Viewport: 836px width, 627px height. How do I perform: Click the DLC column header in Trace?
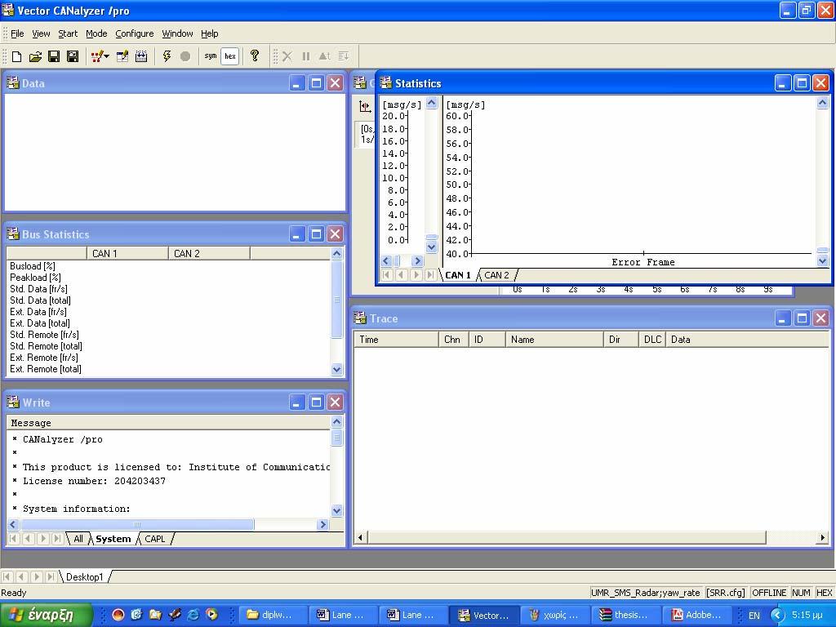pyautogui.click(x=652, y=340)
